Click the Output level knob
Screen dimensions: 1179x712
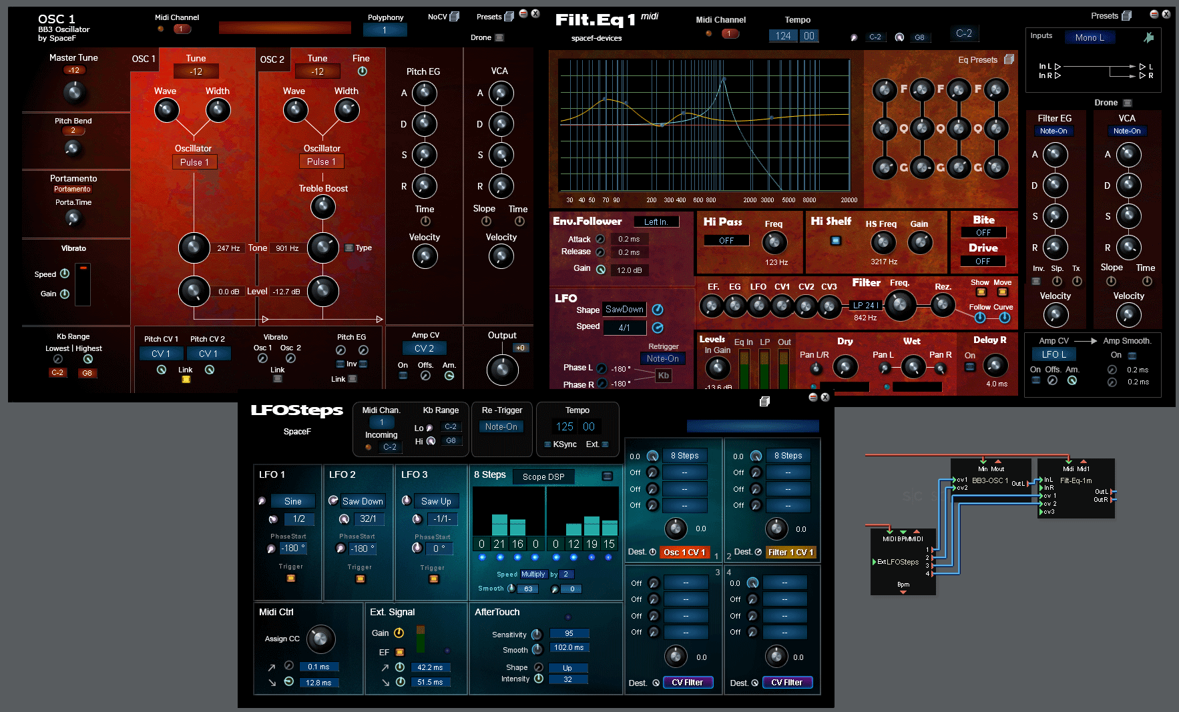point(503,370)
